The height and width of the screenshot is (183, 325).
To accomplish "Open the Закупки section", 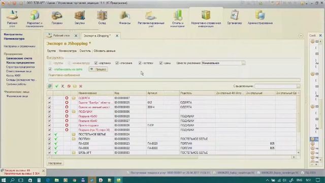I will pyautogui.click(x=80, y=18).
